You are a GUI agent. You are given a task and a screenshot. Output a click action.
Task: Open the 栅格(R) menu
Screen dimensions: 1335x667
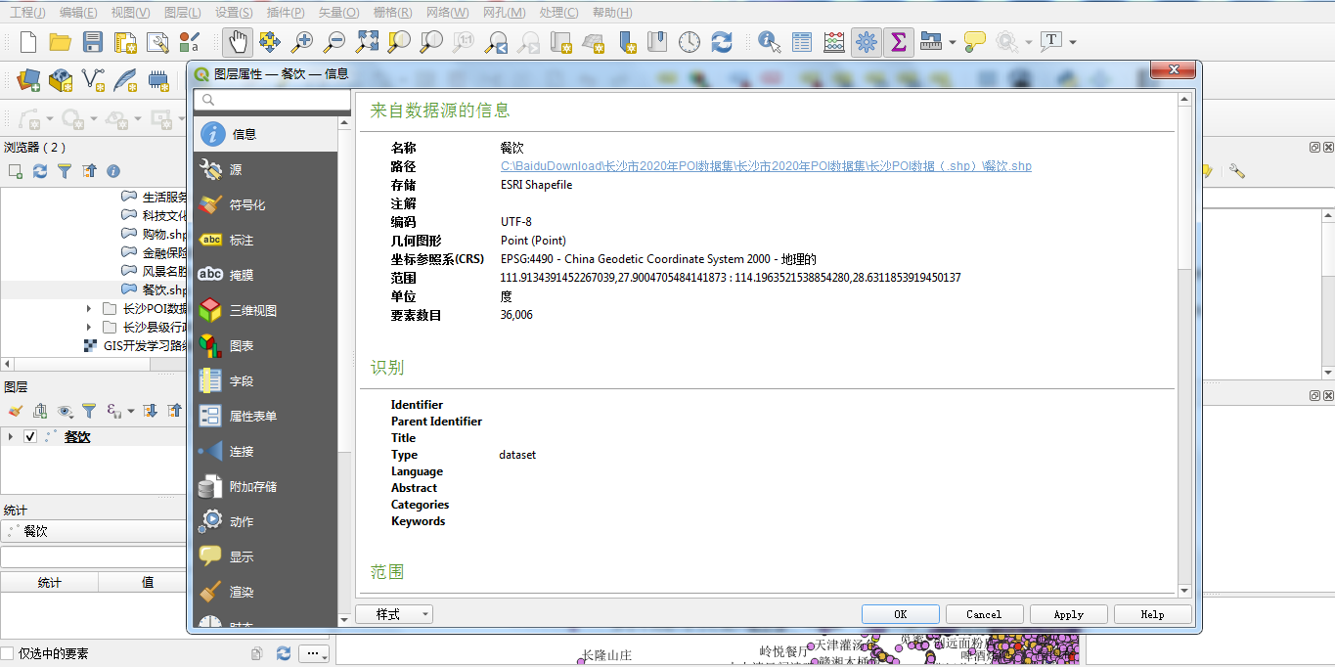[392, 13]
